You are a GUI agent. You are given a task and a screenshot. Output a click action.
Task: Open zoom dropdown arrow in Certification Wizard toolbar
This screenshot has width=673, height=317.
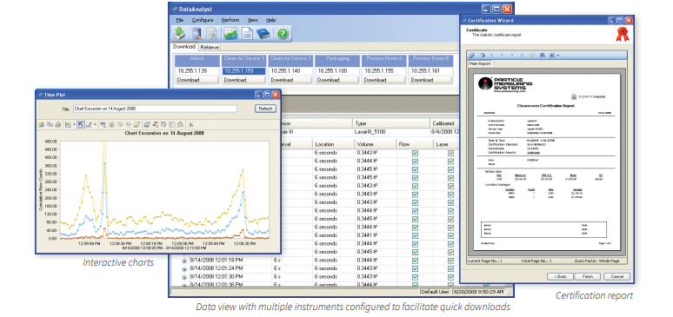[558, 55]
